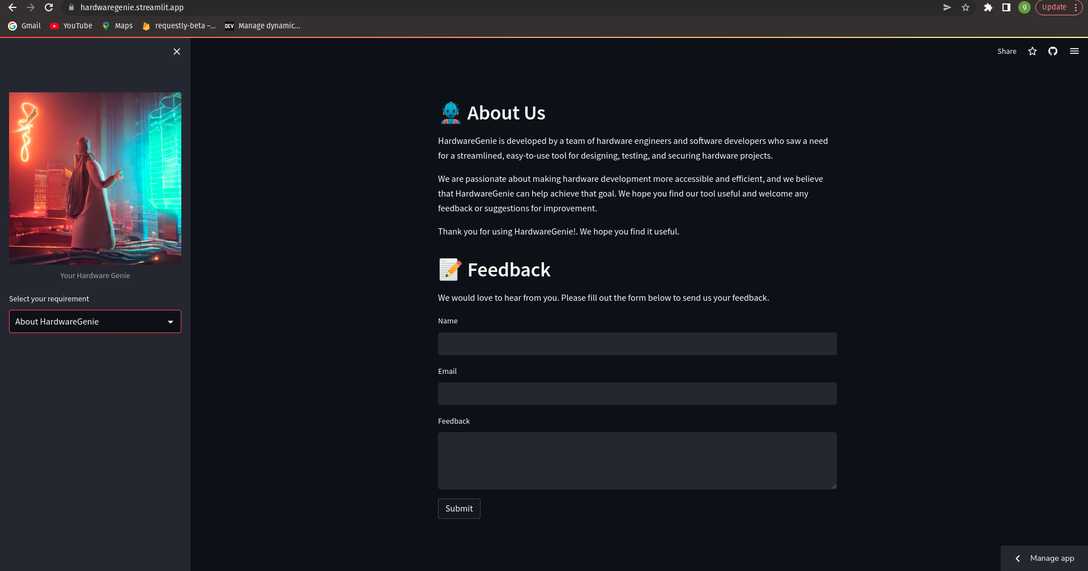Open the Manage app panel
The image size is (1088, 571).
1044,559
